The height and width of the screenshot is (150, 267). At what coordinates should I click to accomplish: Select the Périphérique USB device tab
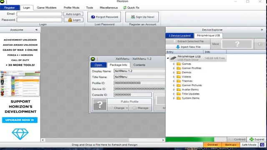pos(209,35)
